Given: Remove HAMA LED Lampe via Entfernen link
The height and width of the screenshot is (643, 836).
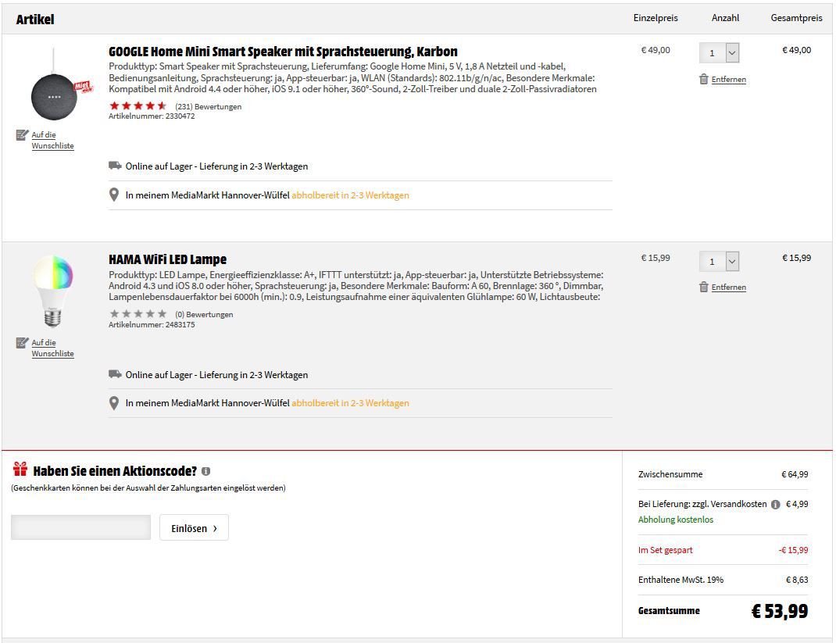Looking at the screenshot, I should 729,288.
